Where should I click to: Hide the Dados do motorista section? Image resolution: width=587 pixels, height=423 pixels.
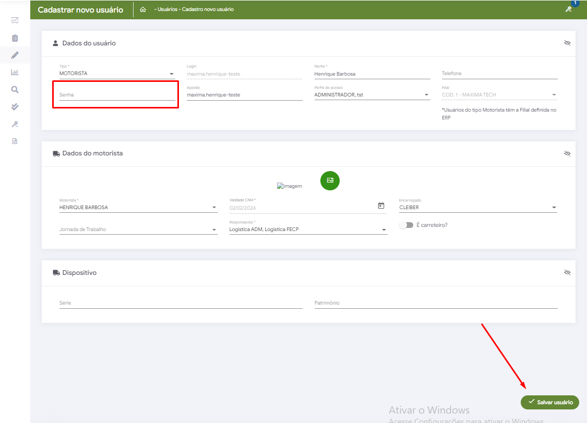coord(567,153)
